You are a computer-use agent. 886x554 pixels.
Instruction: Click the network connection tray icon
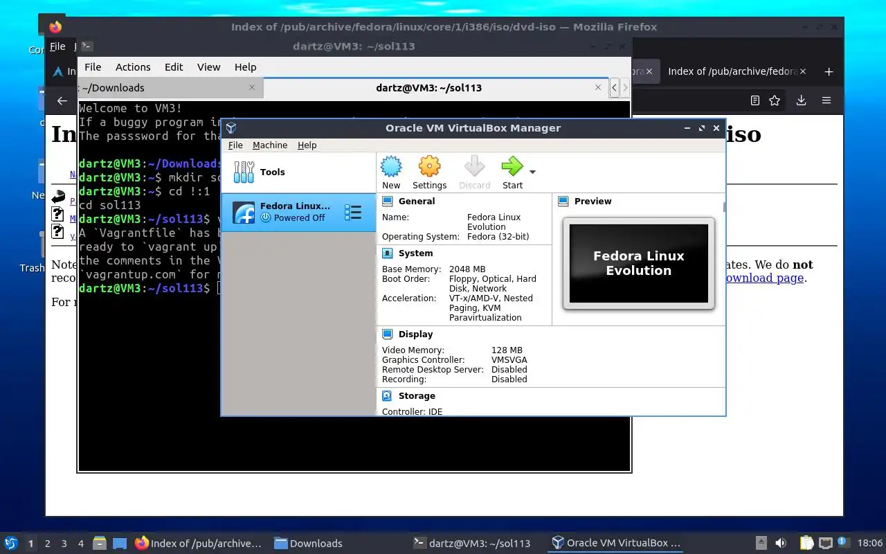pyautogui.click(x=825, y=543)
